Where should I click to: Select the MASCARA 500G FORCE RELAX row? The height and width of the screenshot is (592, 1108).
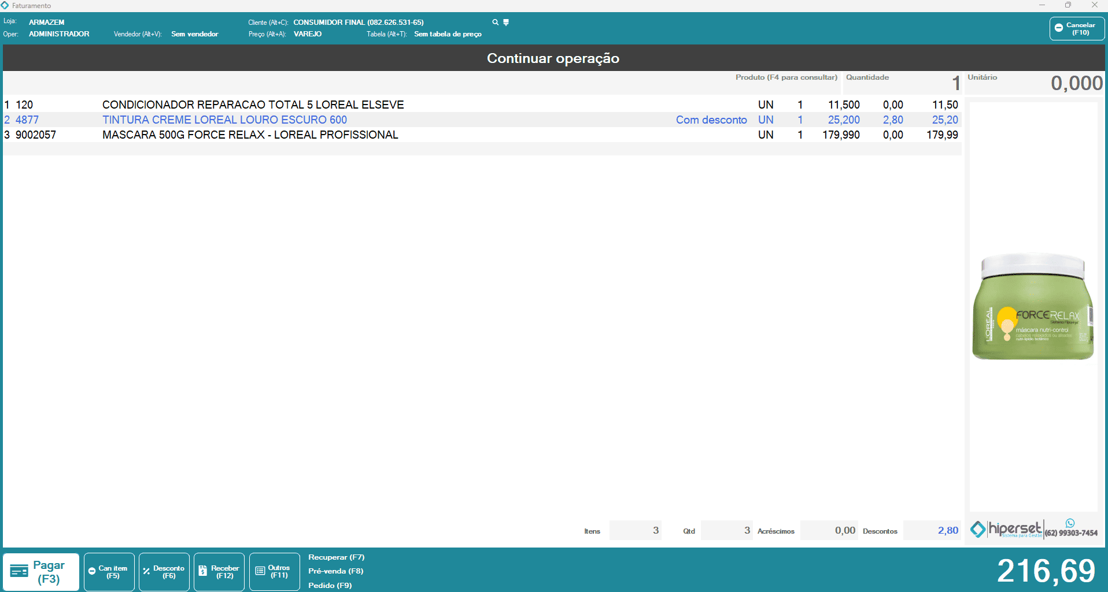(250, 135)
